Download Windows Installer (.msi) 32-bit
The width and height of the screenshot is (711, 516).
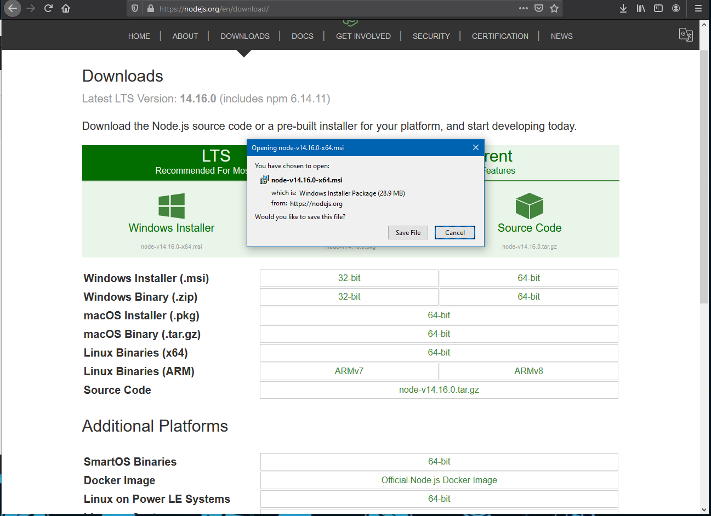pyautogui.click(x=349, y=278)
